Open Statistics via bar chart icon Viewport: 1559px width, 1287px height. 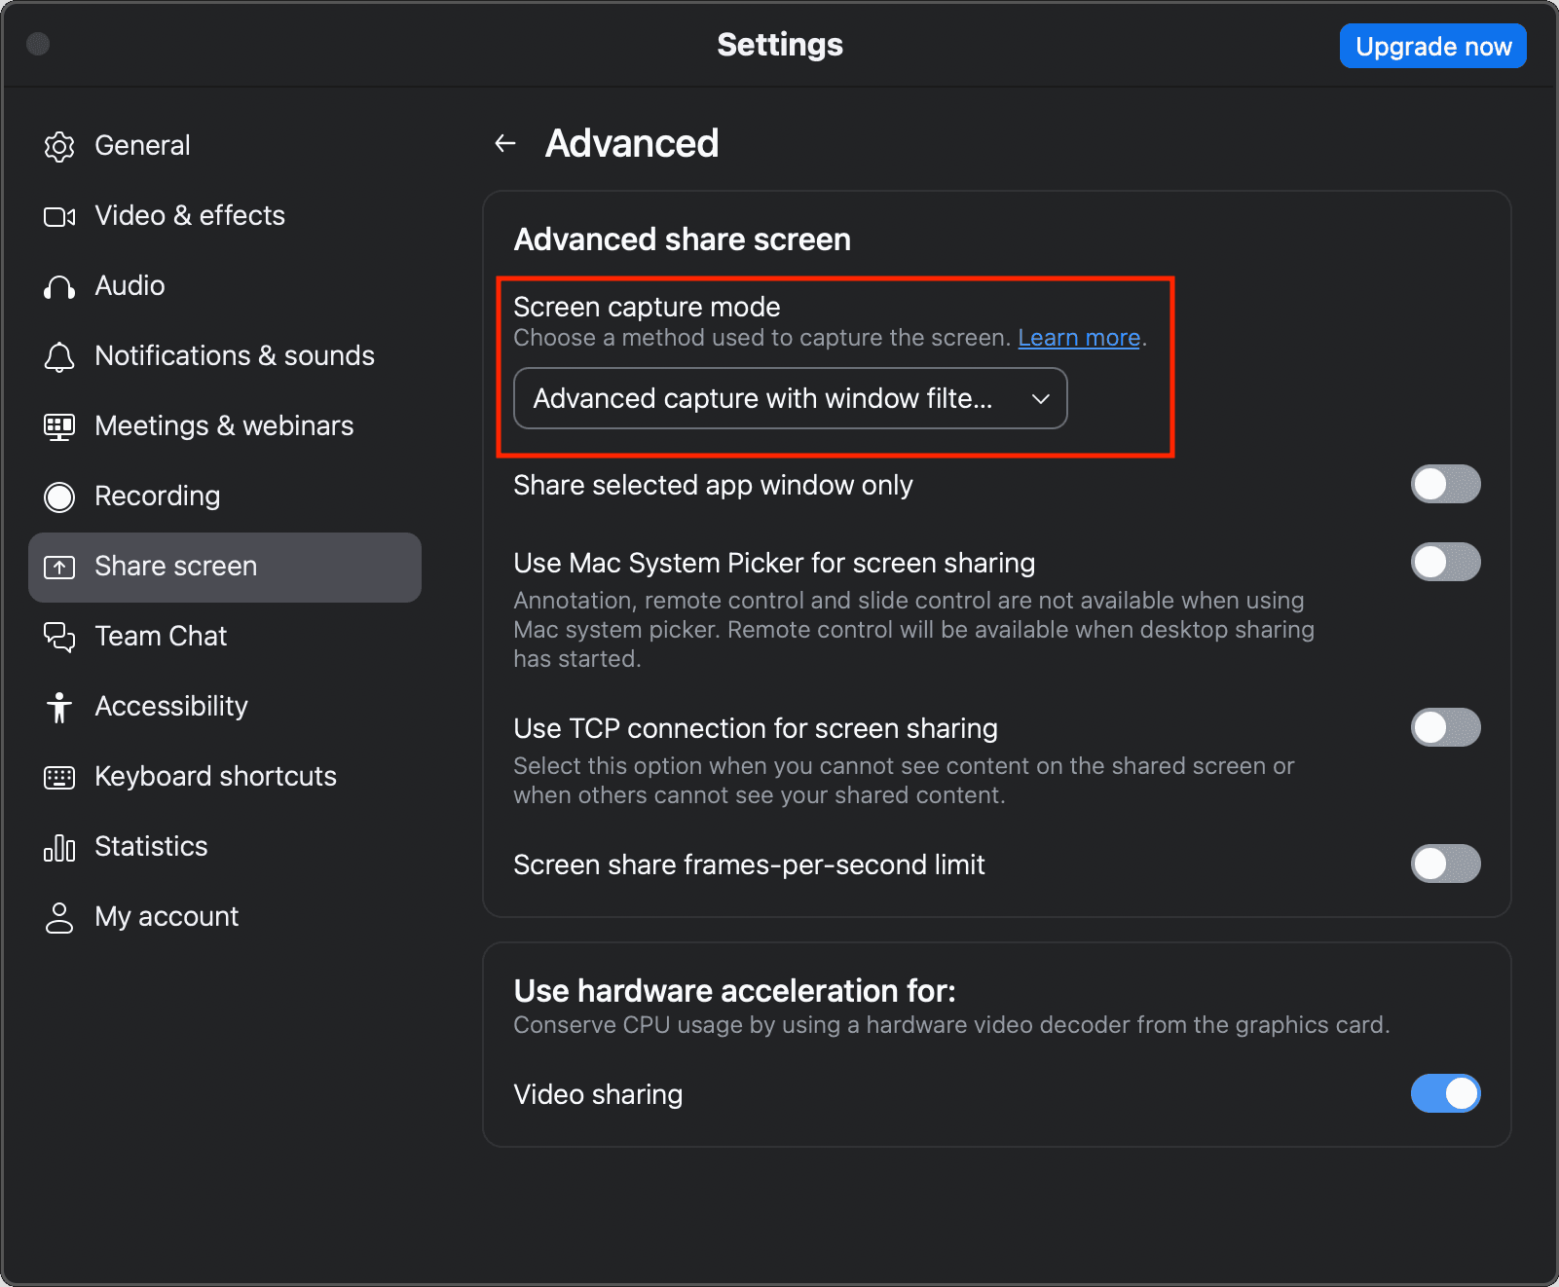pos(59,847)
